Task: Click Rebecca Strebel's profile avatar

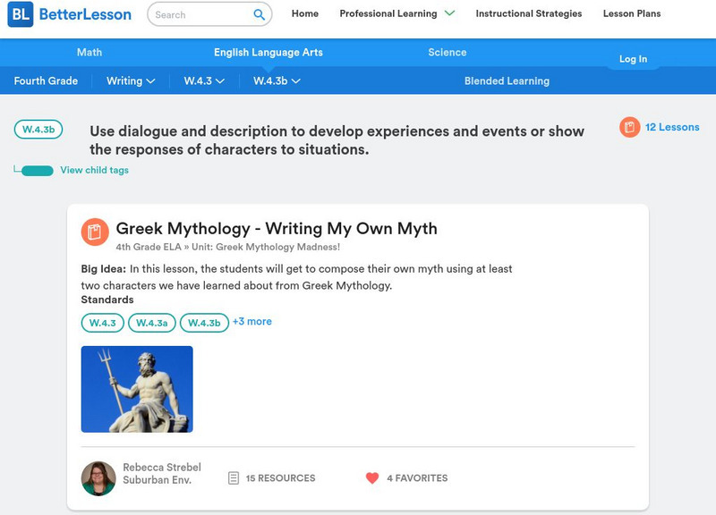Action: [98, 478]
